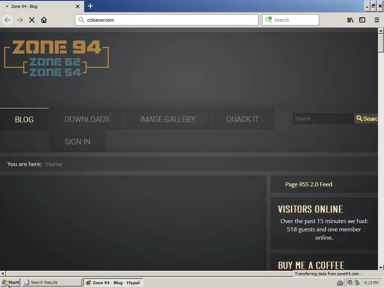Close the Zone 94 - Blog tab
The width and height of the screenshot is (384, 288).
(x=77, y=6)
